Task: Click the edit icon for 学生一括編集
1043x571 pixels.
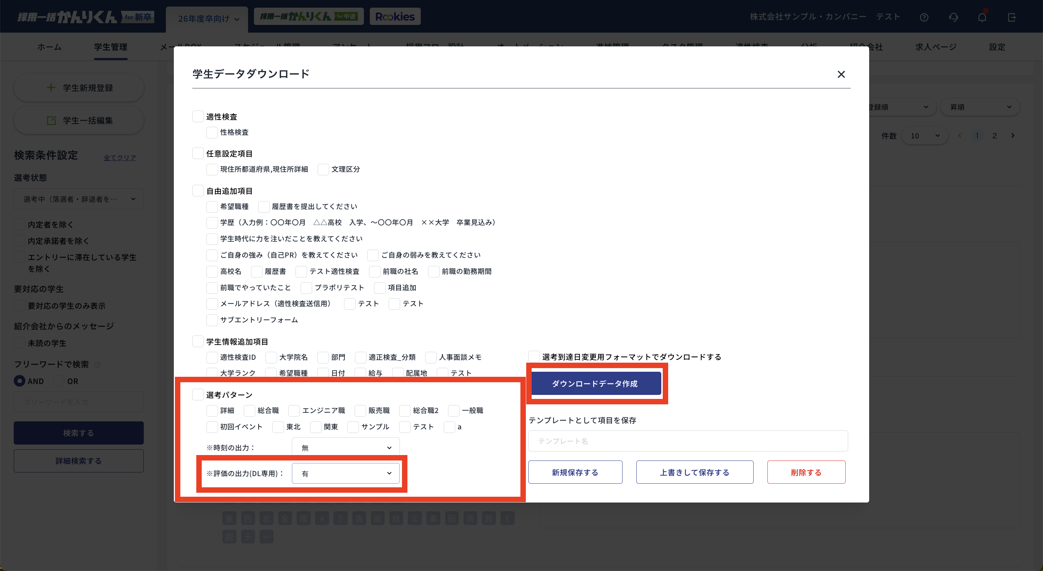Action: 51,121
